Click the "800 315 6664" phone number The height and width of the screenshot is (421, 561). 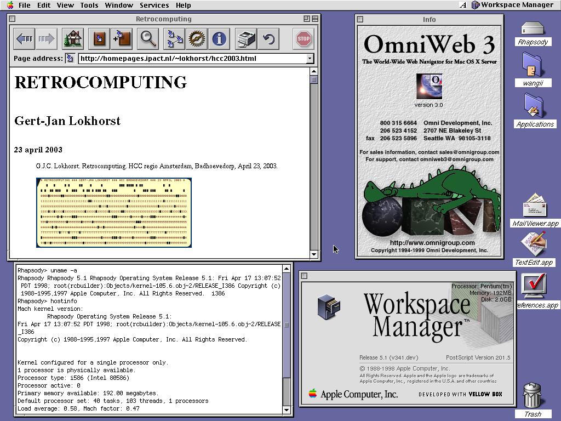398,123
